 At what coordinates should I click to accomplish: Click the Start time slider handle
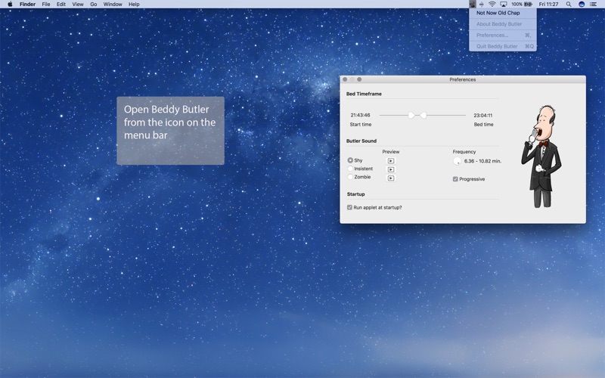coord(411,116)
